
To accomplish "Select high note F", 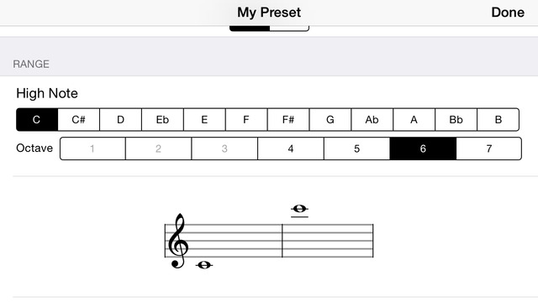I will 246,119.
